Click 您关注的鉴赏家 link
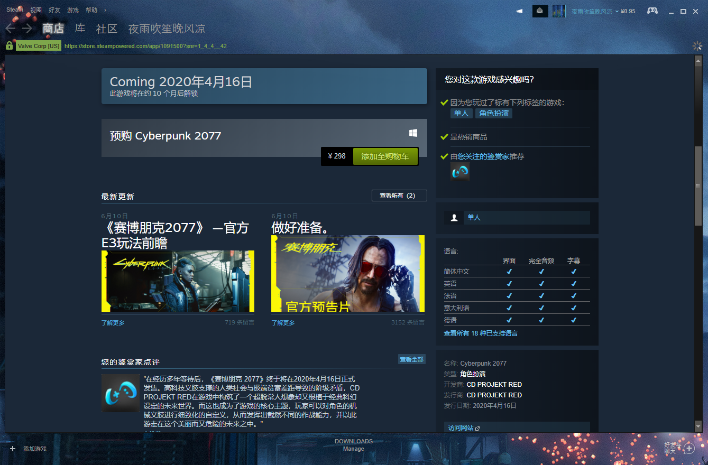The image size is (708, 465). tap(484, 156)
